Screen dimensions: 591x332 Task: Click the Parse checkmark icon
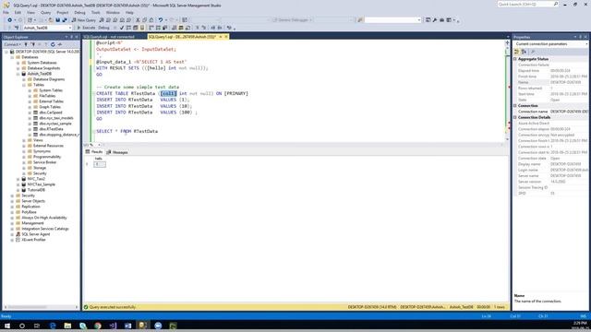(121, 28)
